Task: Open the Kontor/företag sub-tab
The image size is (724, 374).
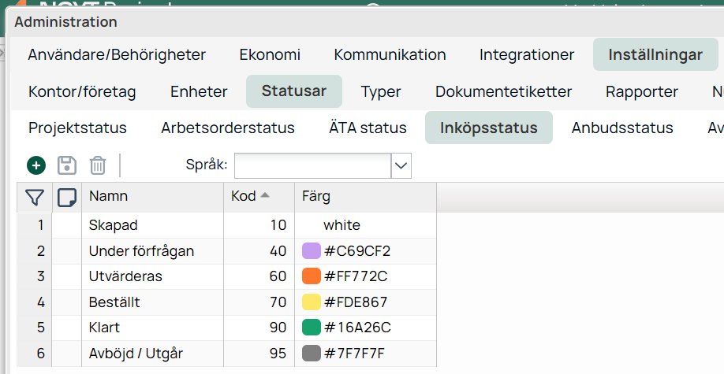Action: coord(82,91)
